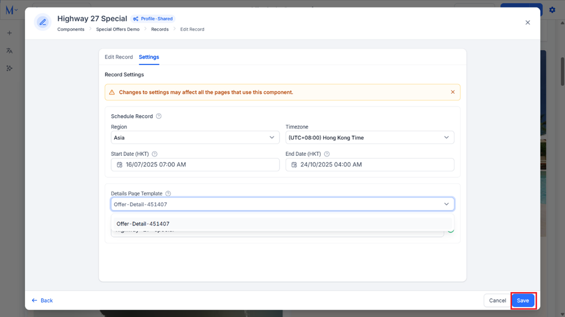Go to Components in the breadcrumb
The width and height of the screenshot is (565, 317).
tap(71, 30)
